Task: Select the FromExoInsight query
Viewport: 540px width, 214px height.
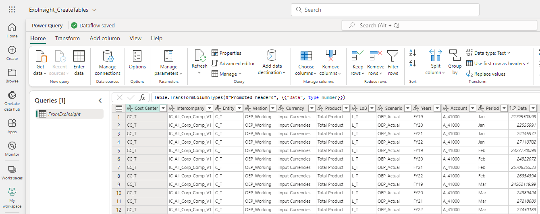Action: (64, 114)
